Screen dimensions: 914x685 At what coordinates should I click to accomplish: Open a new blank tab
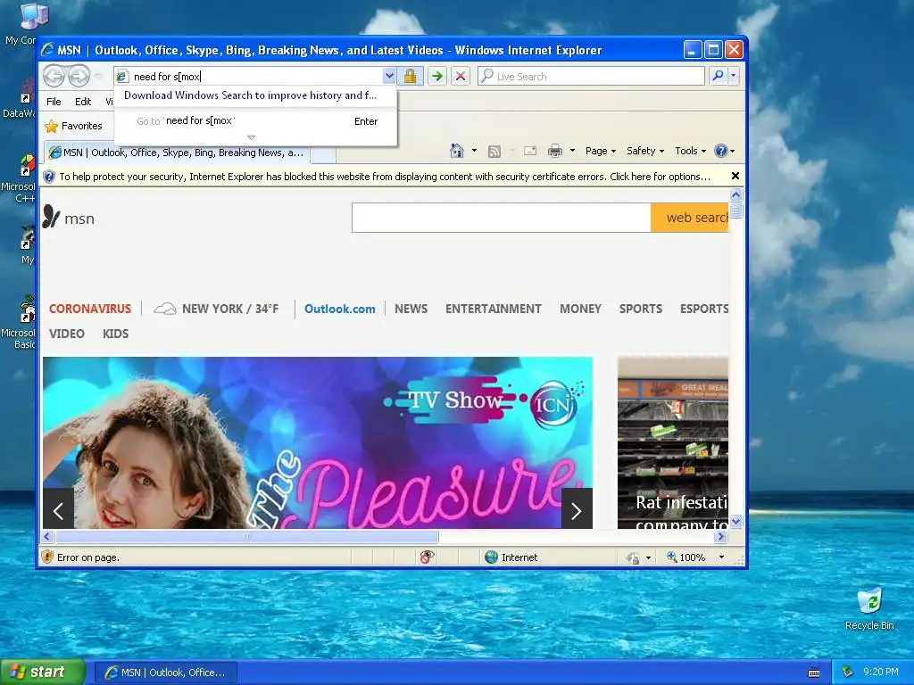click(322, 153)
